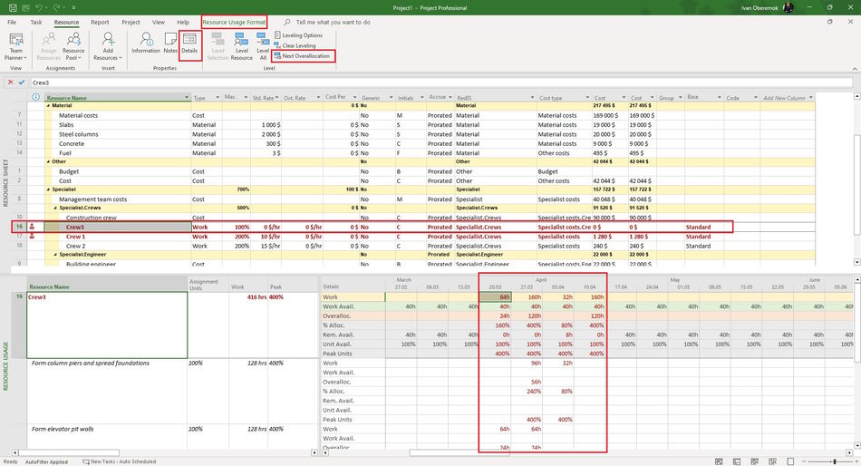This screenshot has width=861, height=466.
Task: Open Type column filter dropdown
Action: point(218,98)
